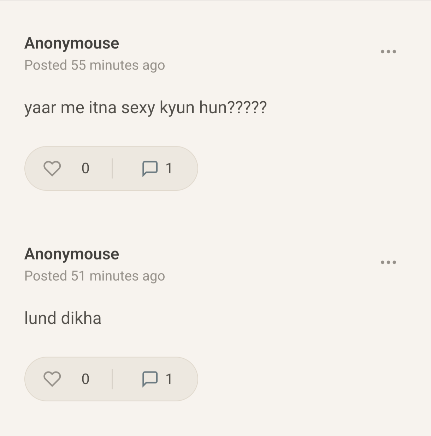
Task: Click the thin border line above first post
Action: [x=215, y=0]
